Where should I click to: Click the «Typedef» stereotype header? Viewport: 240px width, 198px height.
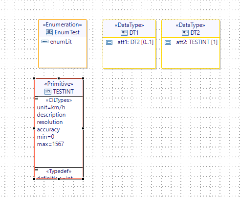point(59,171)
